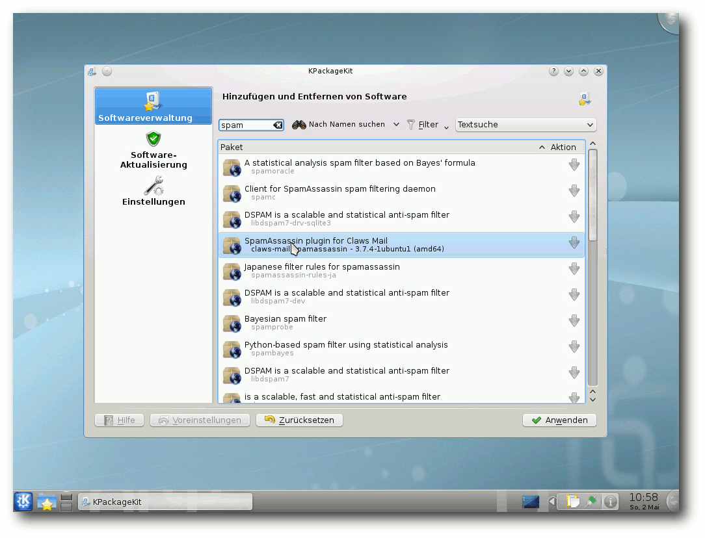
Task: Sort the list by the Paket column
Action: pyautogui.click(x=381, y=147)
